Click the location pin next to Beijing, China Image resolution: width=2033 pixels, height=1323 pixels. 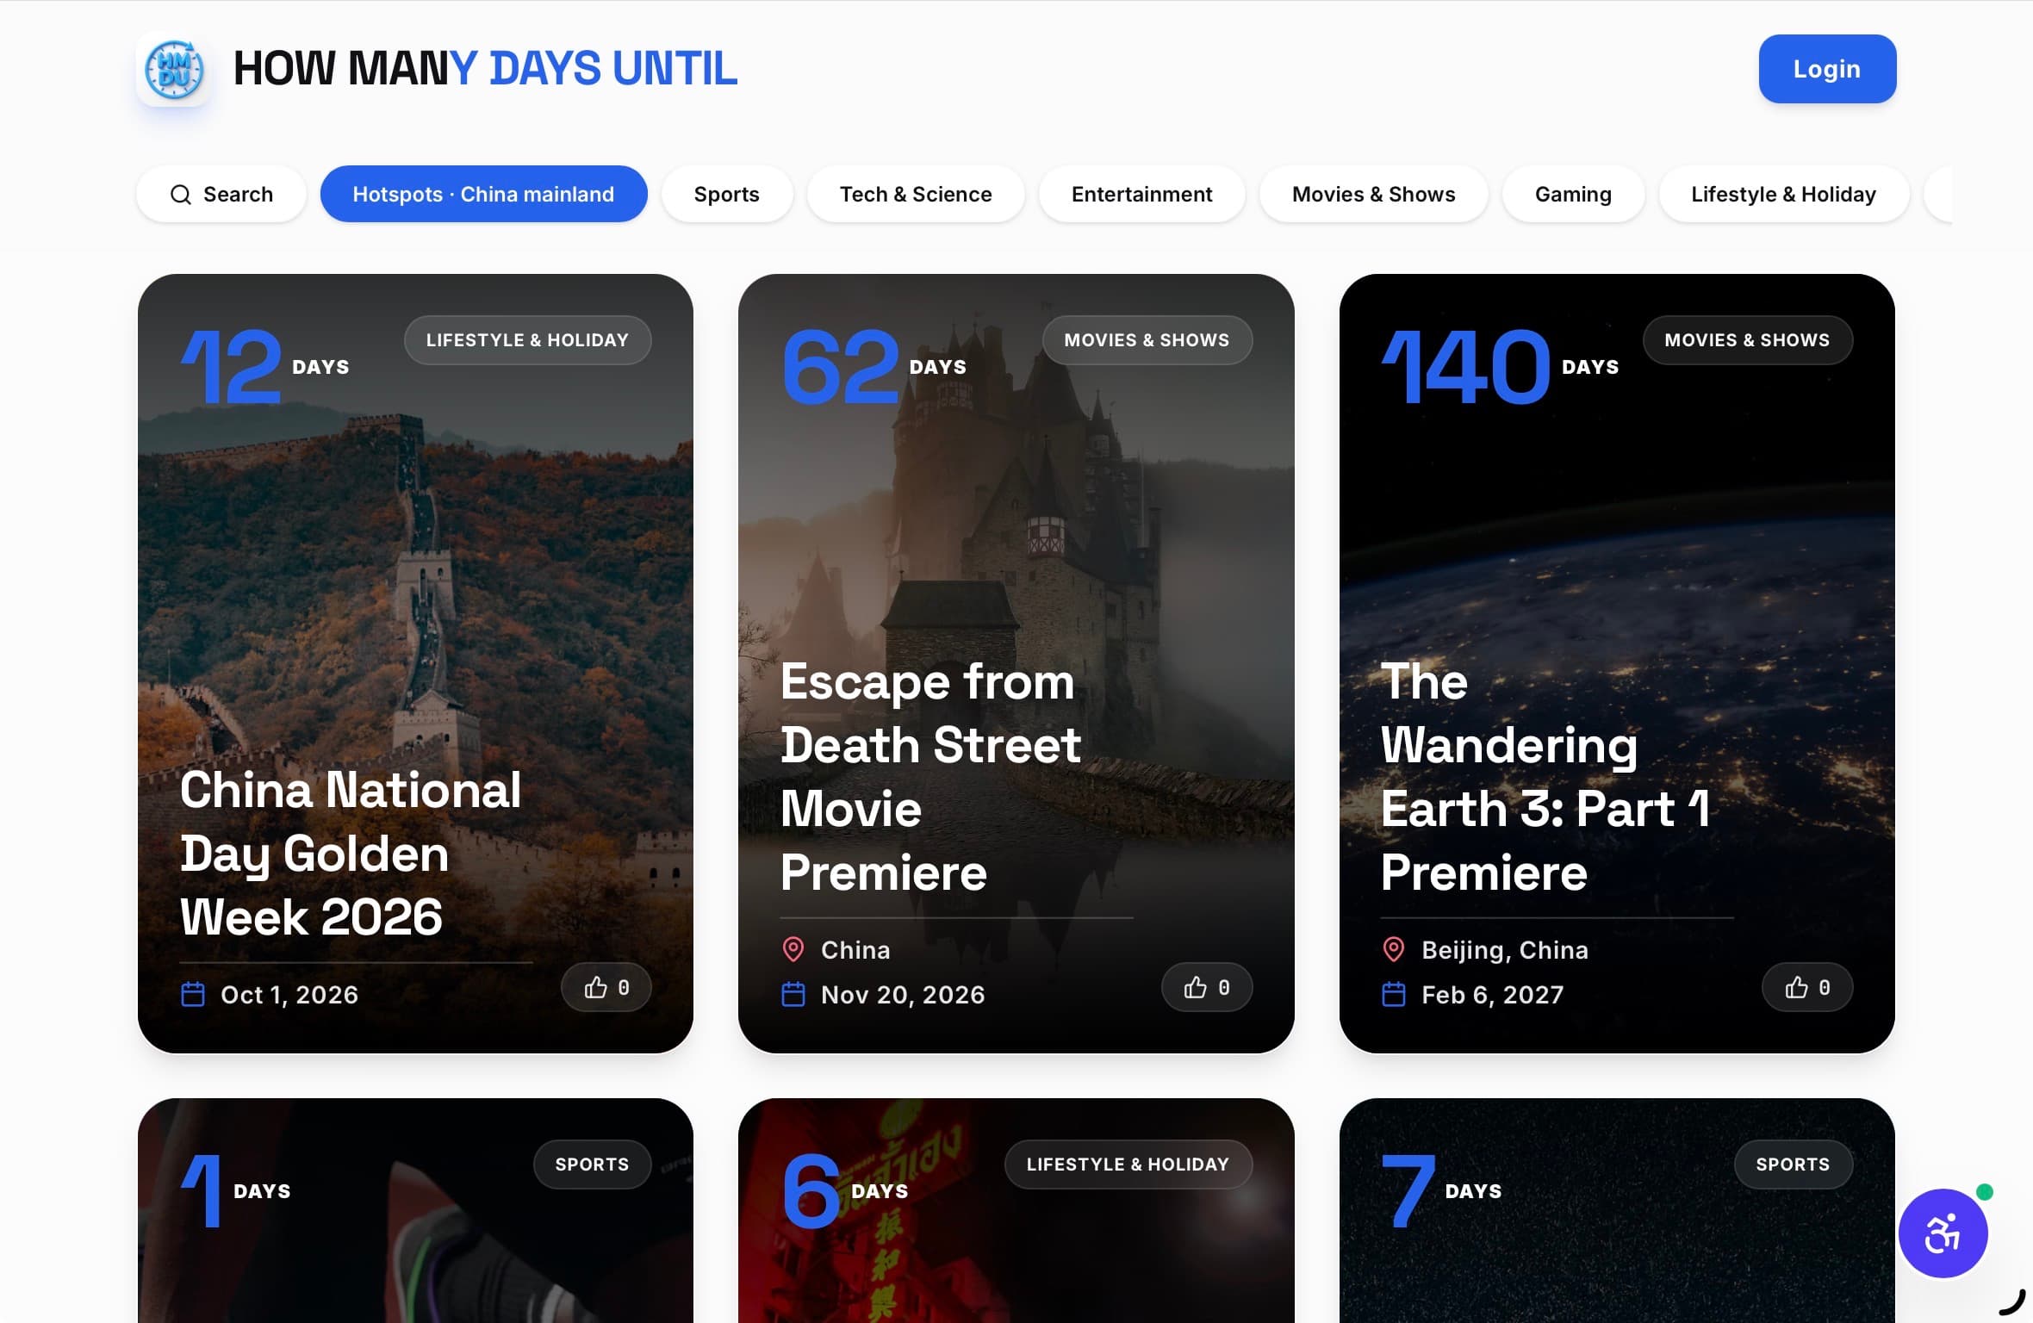[x=1394, y=950]
